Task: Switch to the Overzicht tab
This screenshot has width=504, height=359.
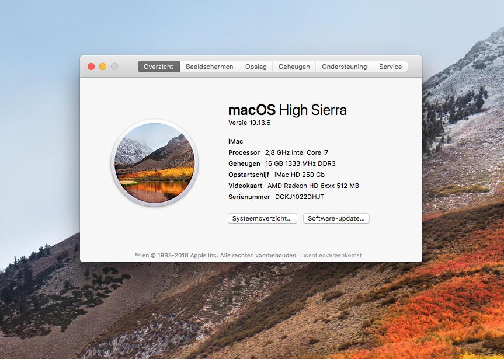Action: point(158,67)
